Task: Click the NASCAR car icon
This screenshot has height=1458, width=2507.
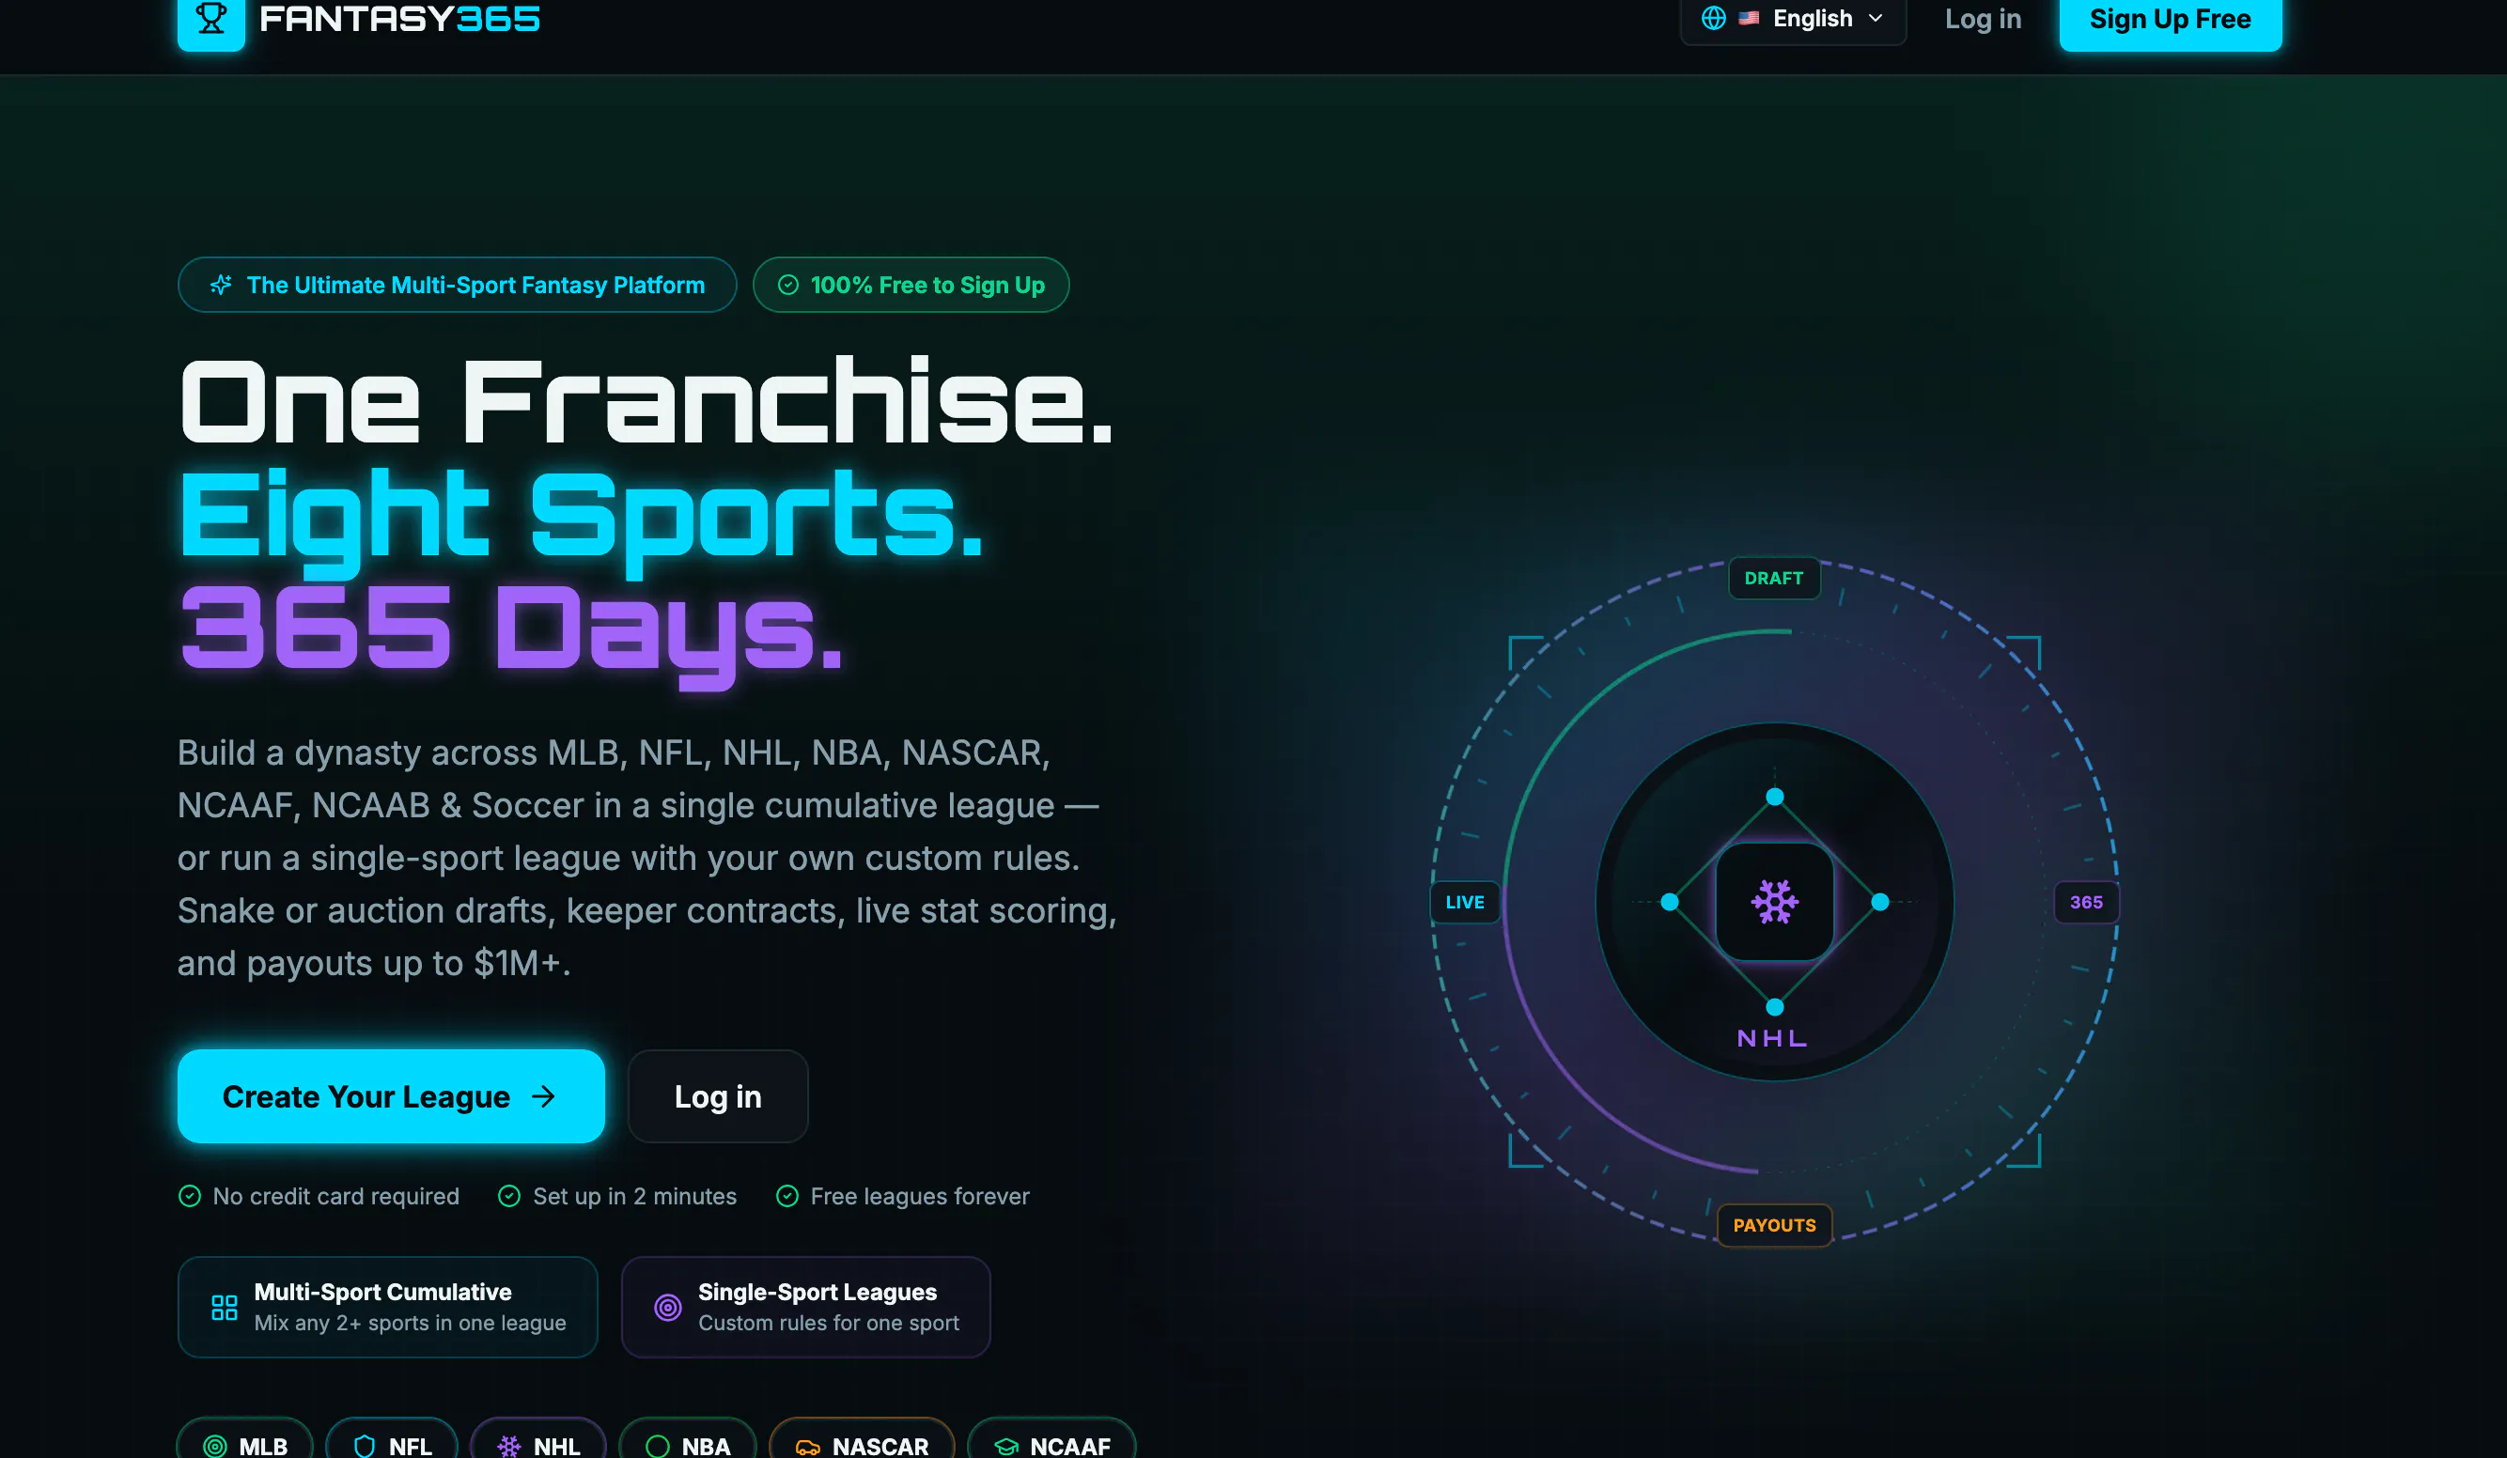Action: [808, 1446]
